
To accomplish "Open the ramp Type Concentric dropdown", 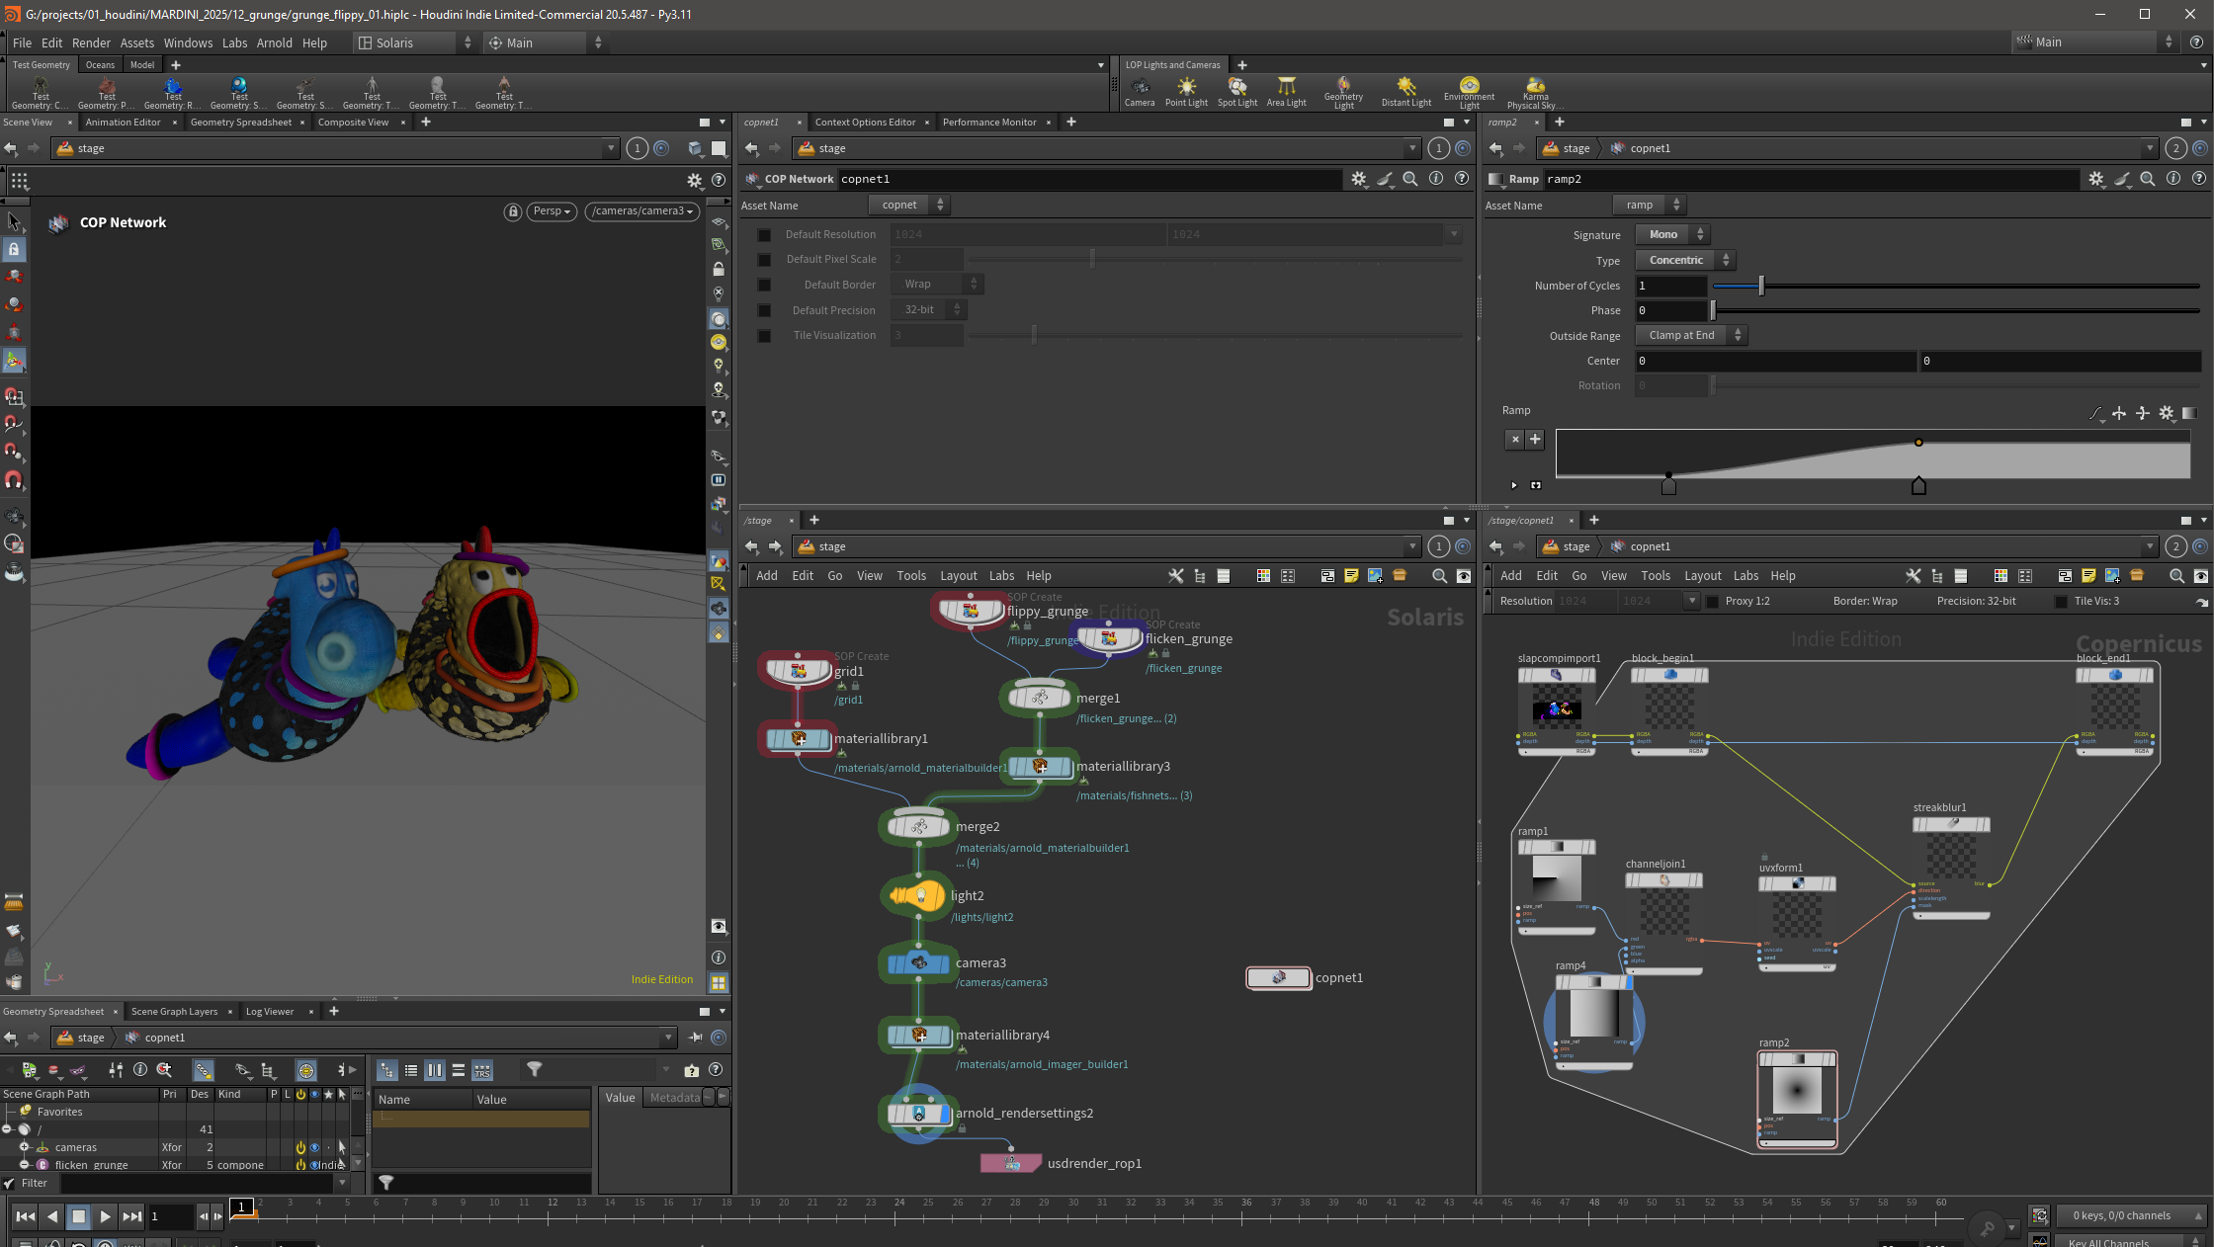I will (1685, 260).
